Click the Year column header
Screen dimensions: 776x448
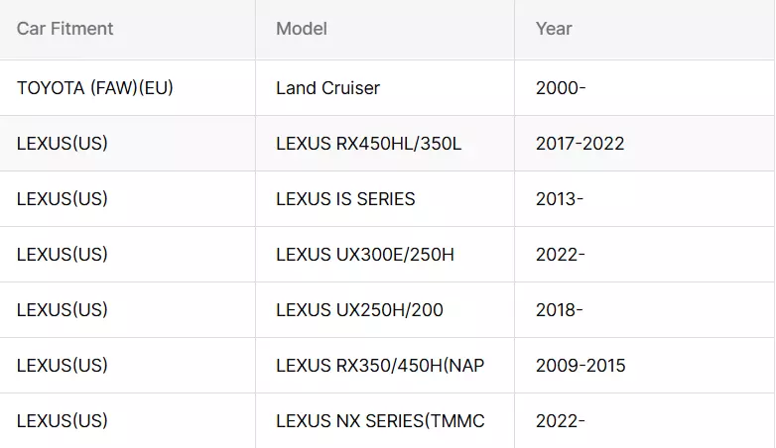[x=554, y=29]
